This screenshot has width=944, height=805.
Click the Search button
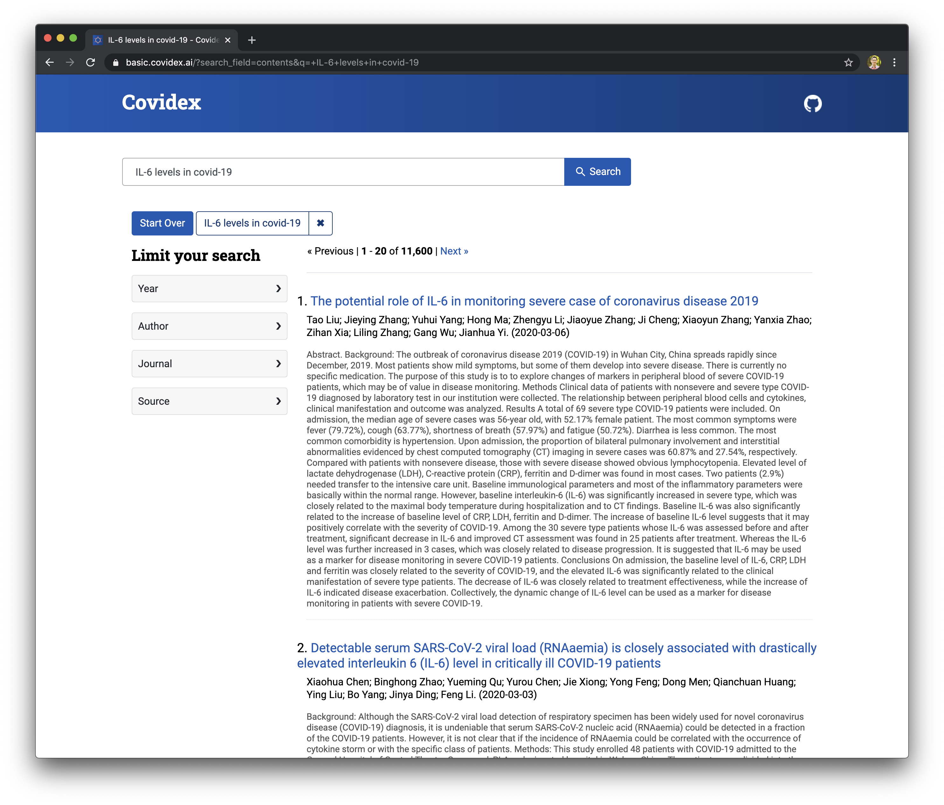(x=597, y=171)
